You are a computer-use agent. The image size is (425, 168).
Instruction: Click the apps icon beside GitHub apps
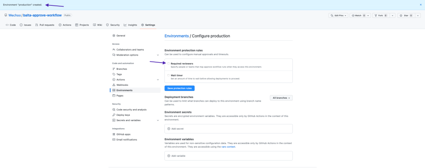pyautogui.click(x=114, y=134)
